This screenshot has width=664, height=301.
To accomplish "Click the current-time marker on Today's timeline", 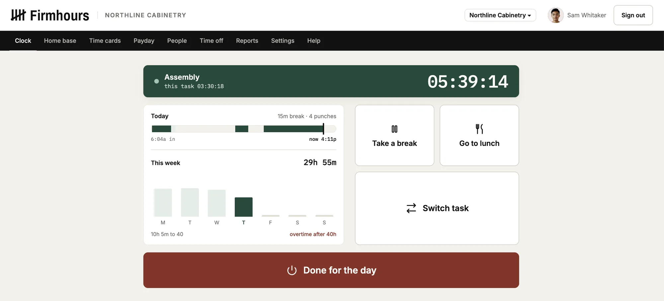I will click(x=323, y=129).
